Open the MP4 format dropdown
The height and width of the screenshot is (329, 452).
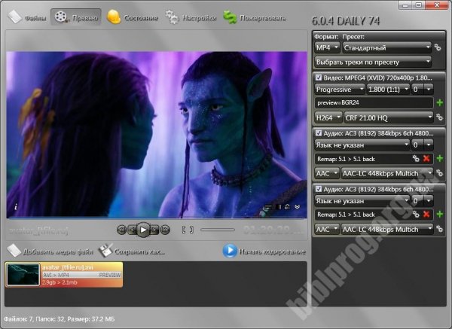(327, 47)
